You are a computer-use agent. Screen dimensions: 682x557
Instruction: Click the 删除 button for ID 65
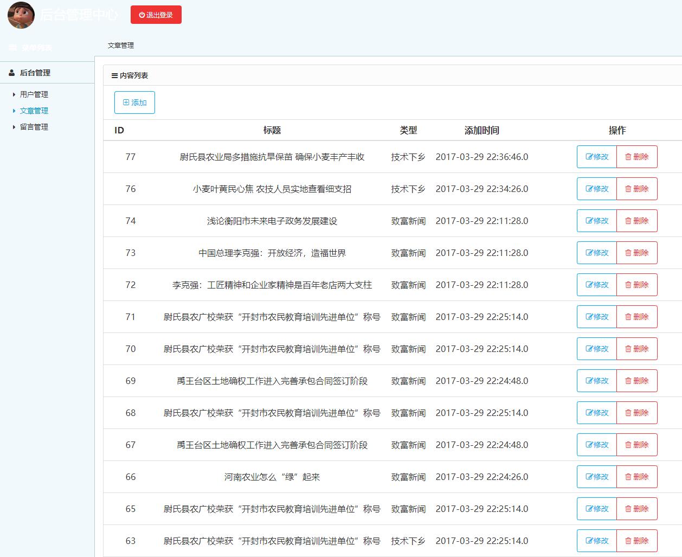637,509
